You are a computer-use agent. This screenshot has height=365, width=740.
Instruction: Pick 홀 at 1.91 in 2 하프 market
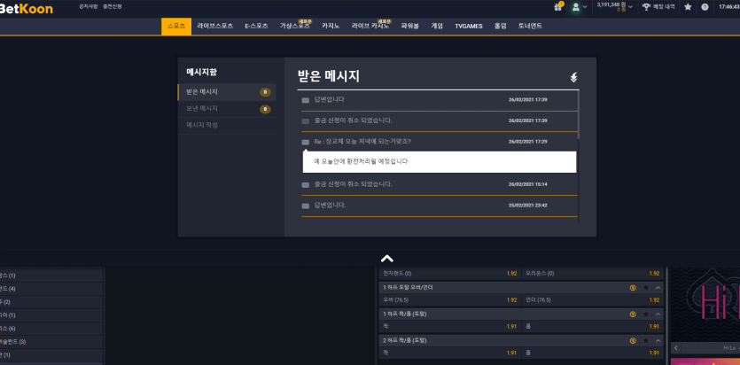592,353
